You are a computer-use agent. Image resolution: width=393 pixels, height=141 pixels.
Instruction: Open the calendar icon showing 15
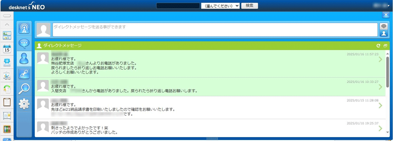pyautogui.click(x=7, y=49)
